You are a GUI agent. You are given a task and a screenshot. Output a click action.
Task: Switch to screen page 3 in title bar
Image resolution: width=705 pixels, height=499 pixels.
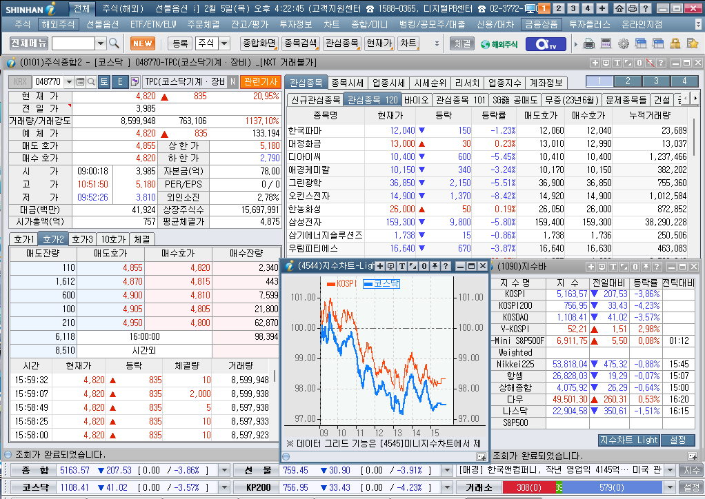click(x=573, y=8)
